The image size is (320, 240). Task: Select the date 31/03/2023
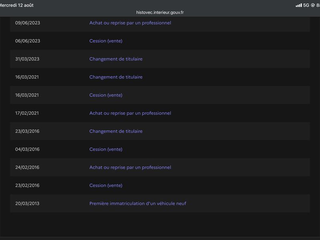pyautogui.click(x=27, y=59)
